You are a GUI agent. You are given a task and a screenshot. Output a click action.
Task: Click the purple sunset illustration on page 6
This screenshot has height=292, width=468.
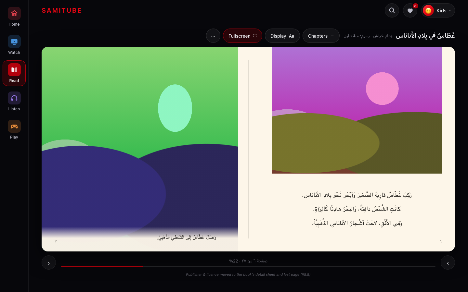[357, 110]
